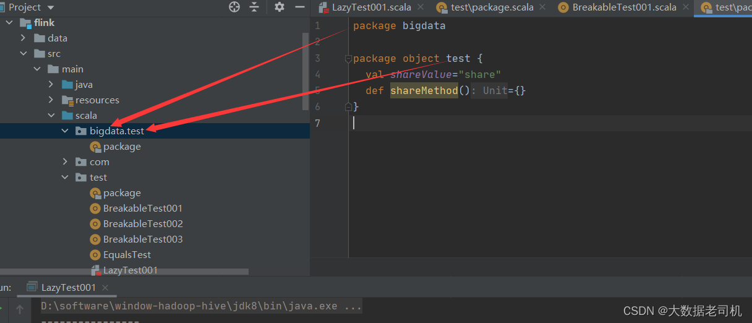Collapse the main folder

pyautogui.click(x=37, y=69)
